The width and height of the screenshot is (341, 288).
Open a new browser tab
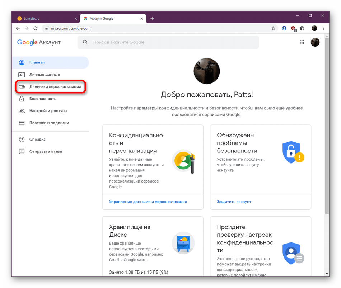click(152, 19)
